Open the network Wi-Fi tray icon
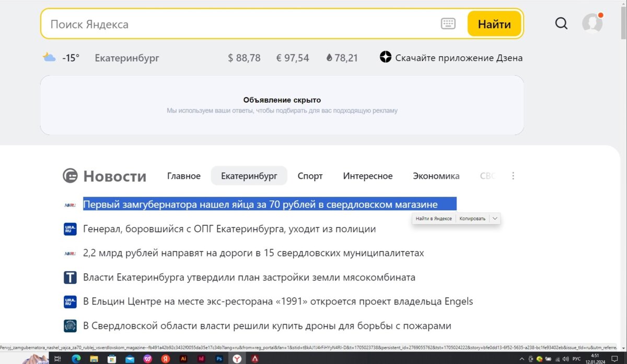627x364 pixels. [558, 359]
